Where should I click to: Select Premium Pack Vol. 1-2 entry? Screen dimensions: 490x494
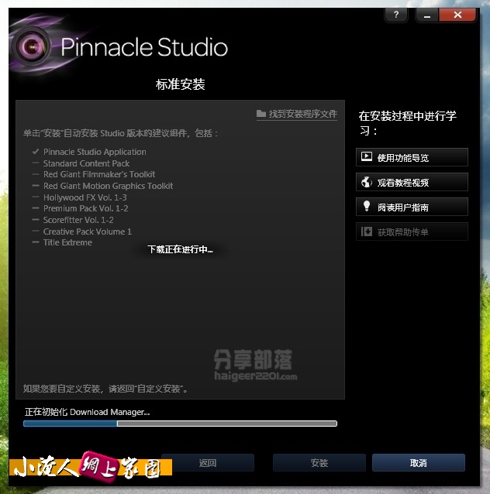[x=85, y=208]
